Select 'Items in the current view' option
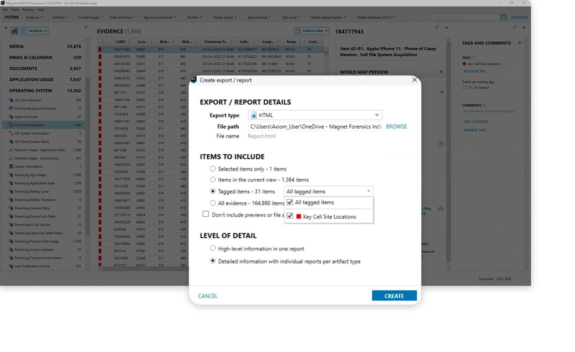 pos(213,180)
